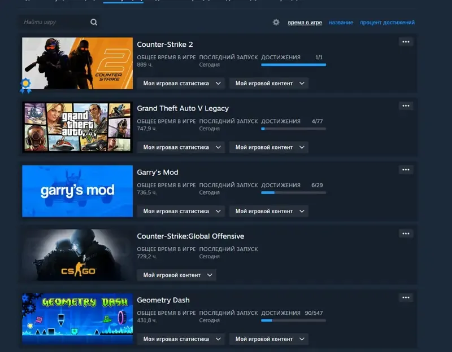Click the Grand Theft Auto V cover image

77,127
